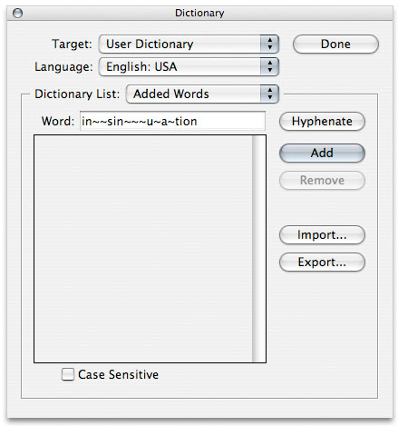Open the Target dropdown showing User Dictionary
This screenshot has height=426, width=398.
(x=189, y=45)
